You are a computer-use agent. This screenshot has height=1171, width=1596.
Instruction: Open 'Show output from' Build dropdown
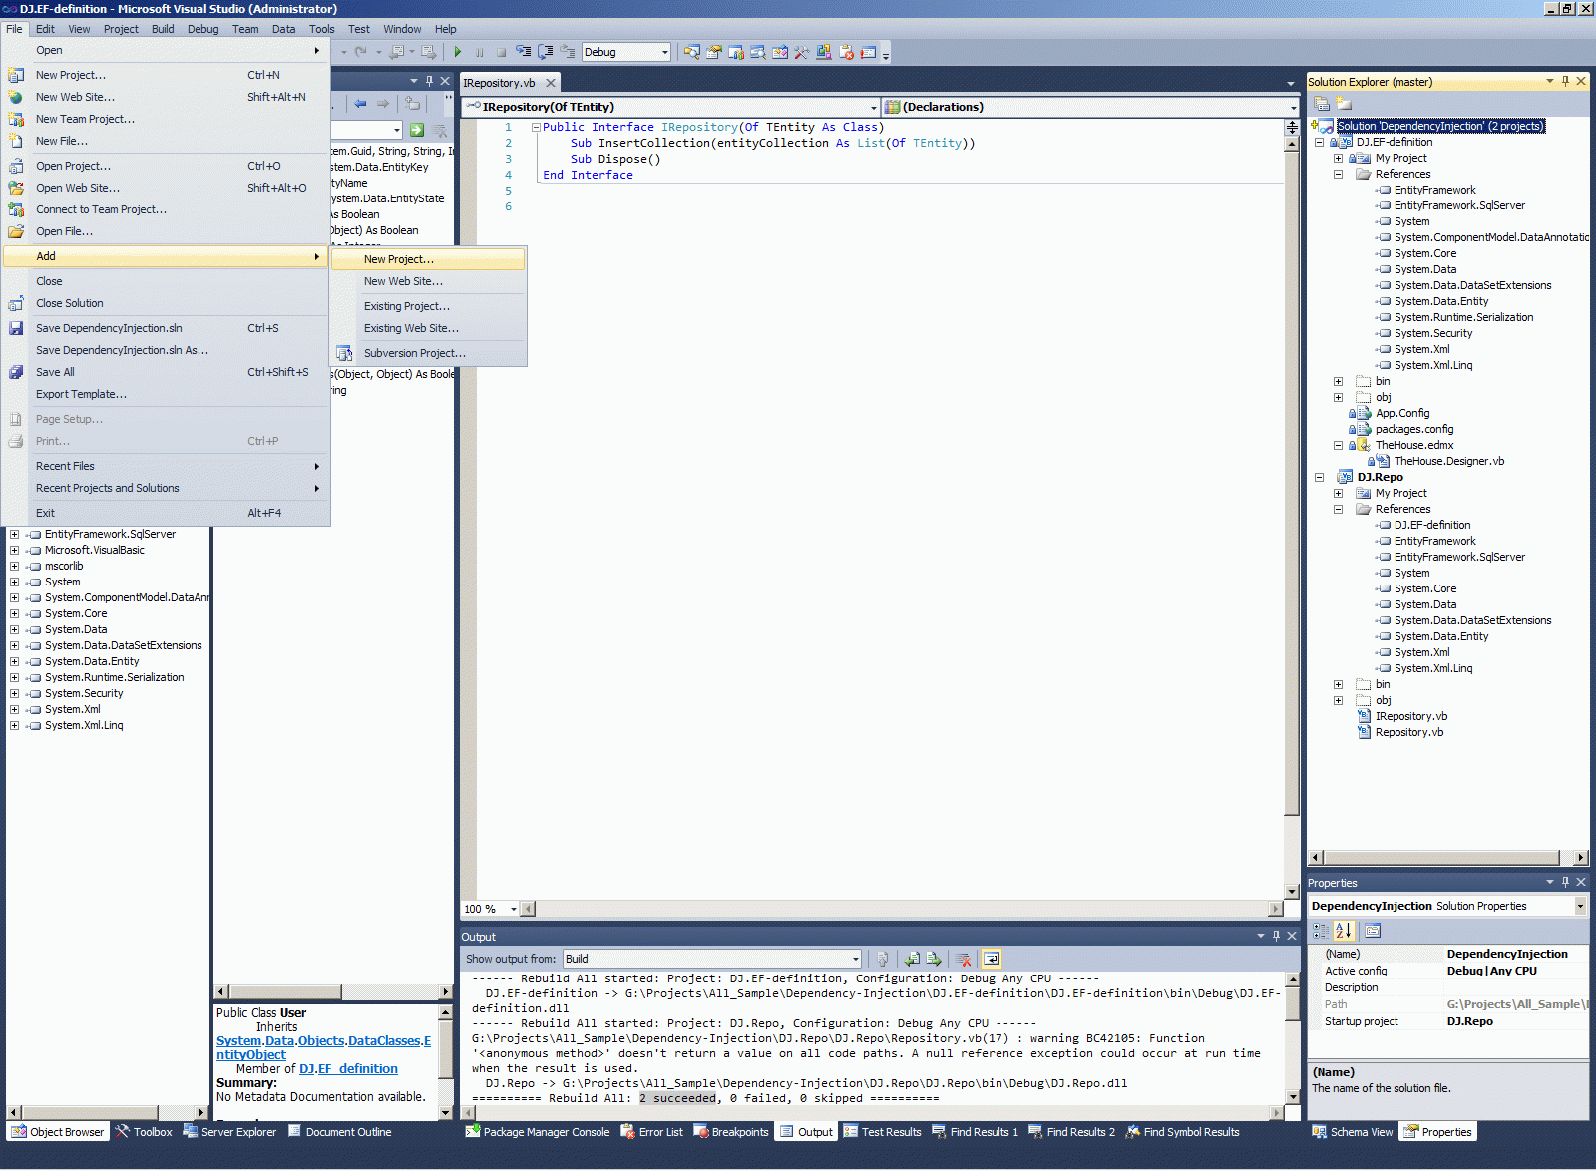tap(856, 959)
